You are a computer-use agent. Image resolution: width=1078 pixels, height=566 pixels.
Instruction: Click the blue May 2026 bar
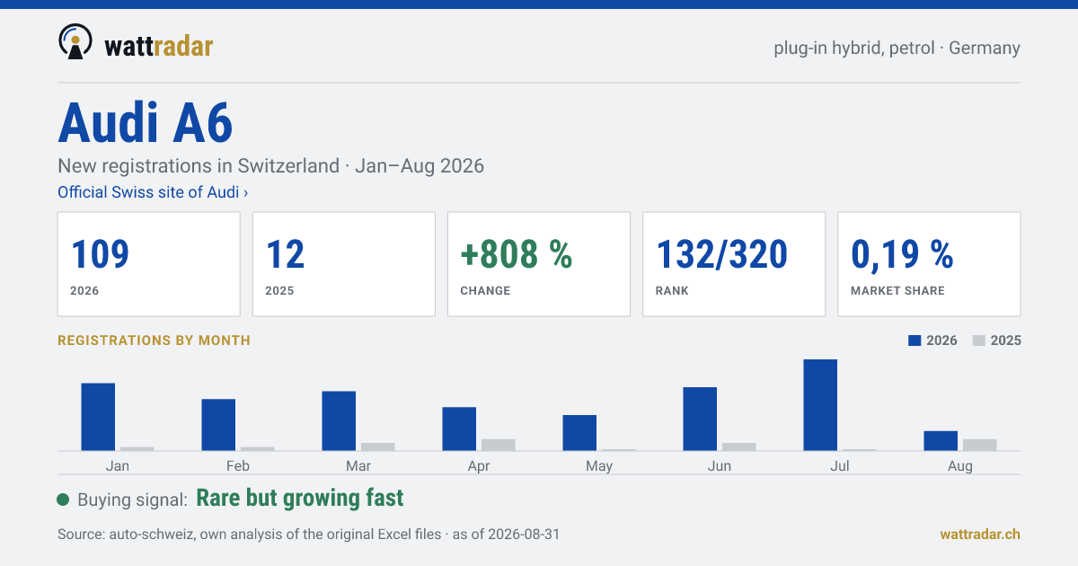click(x=579, y=433)
